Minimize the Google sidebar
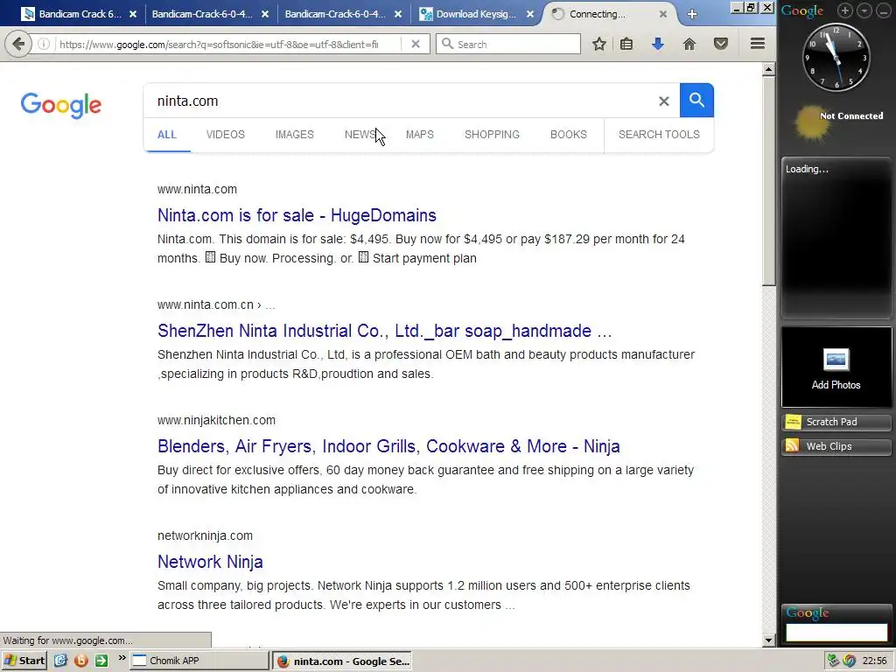896x672 pixels. [883, 10]
